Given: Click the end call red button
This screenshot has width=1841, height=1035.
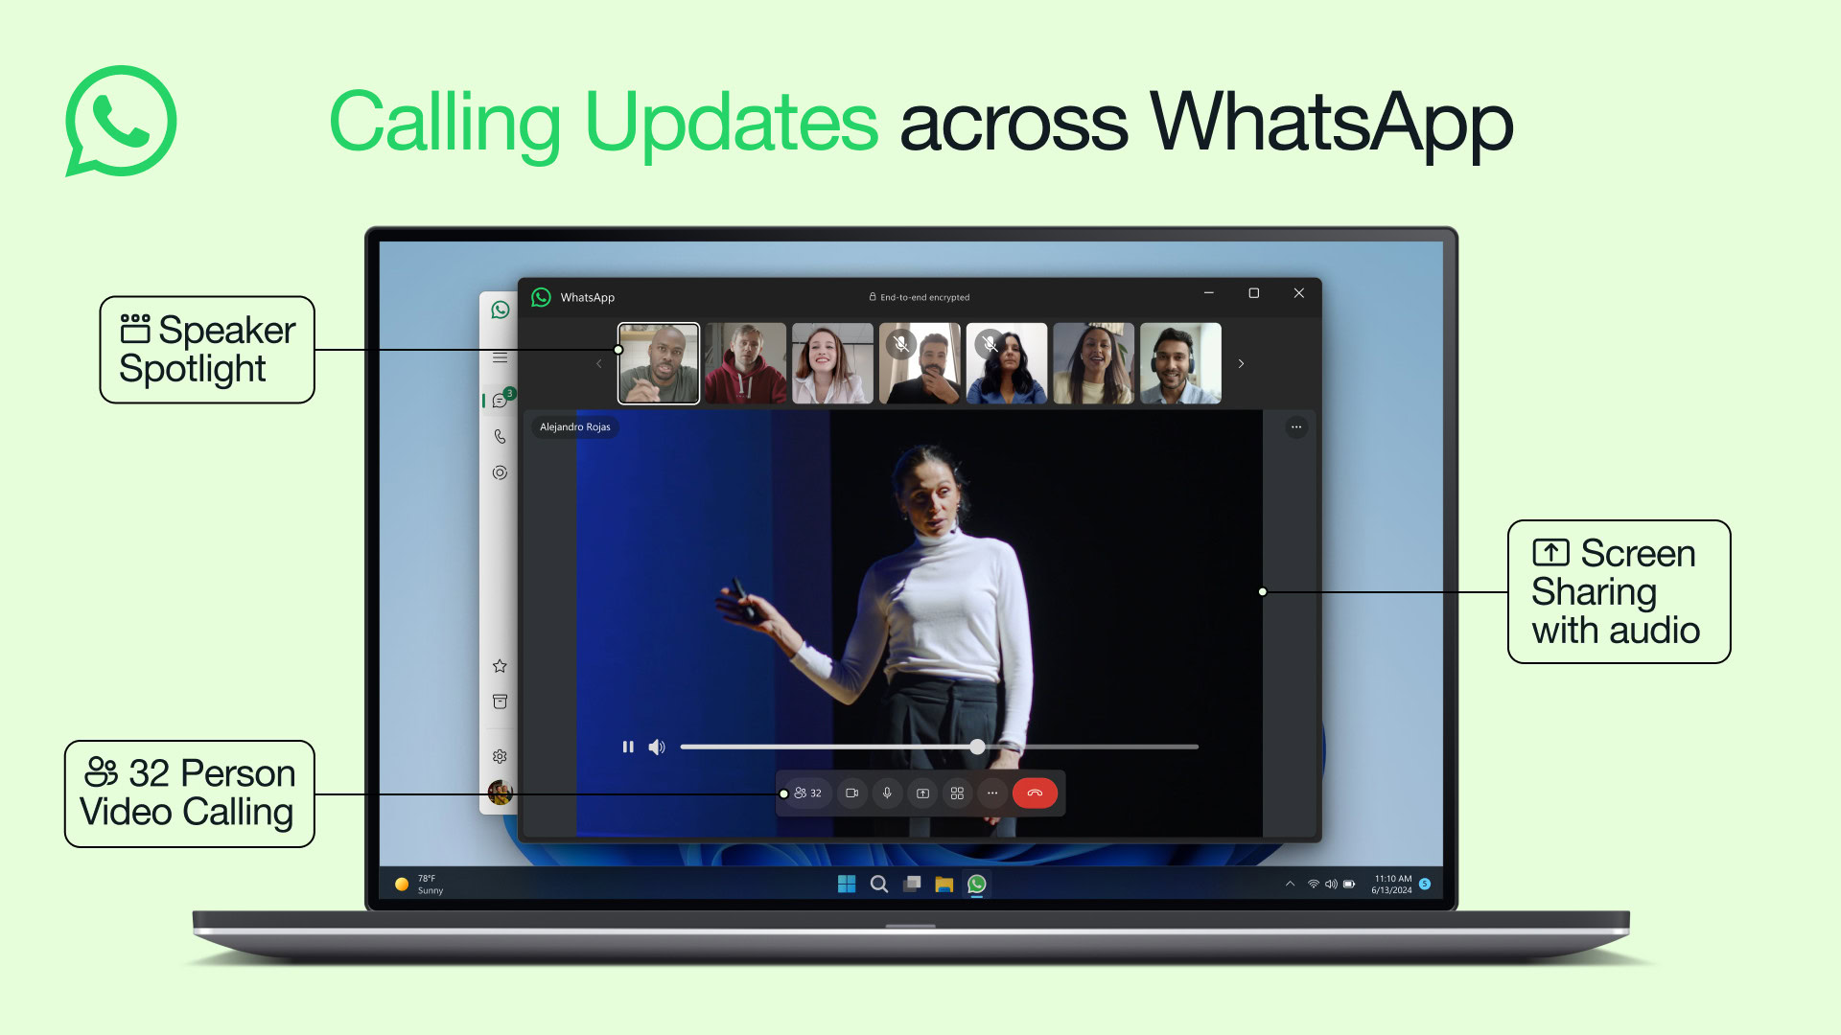Looking at the screenshot, I should [x=1035, y=793].
